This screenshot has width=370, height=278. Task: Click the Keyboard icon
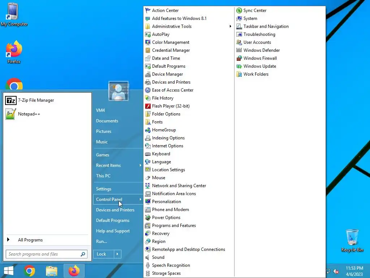148,154
